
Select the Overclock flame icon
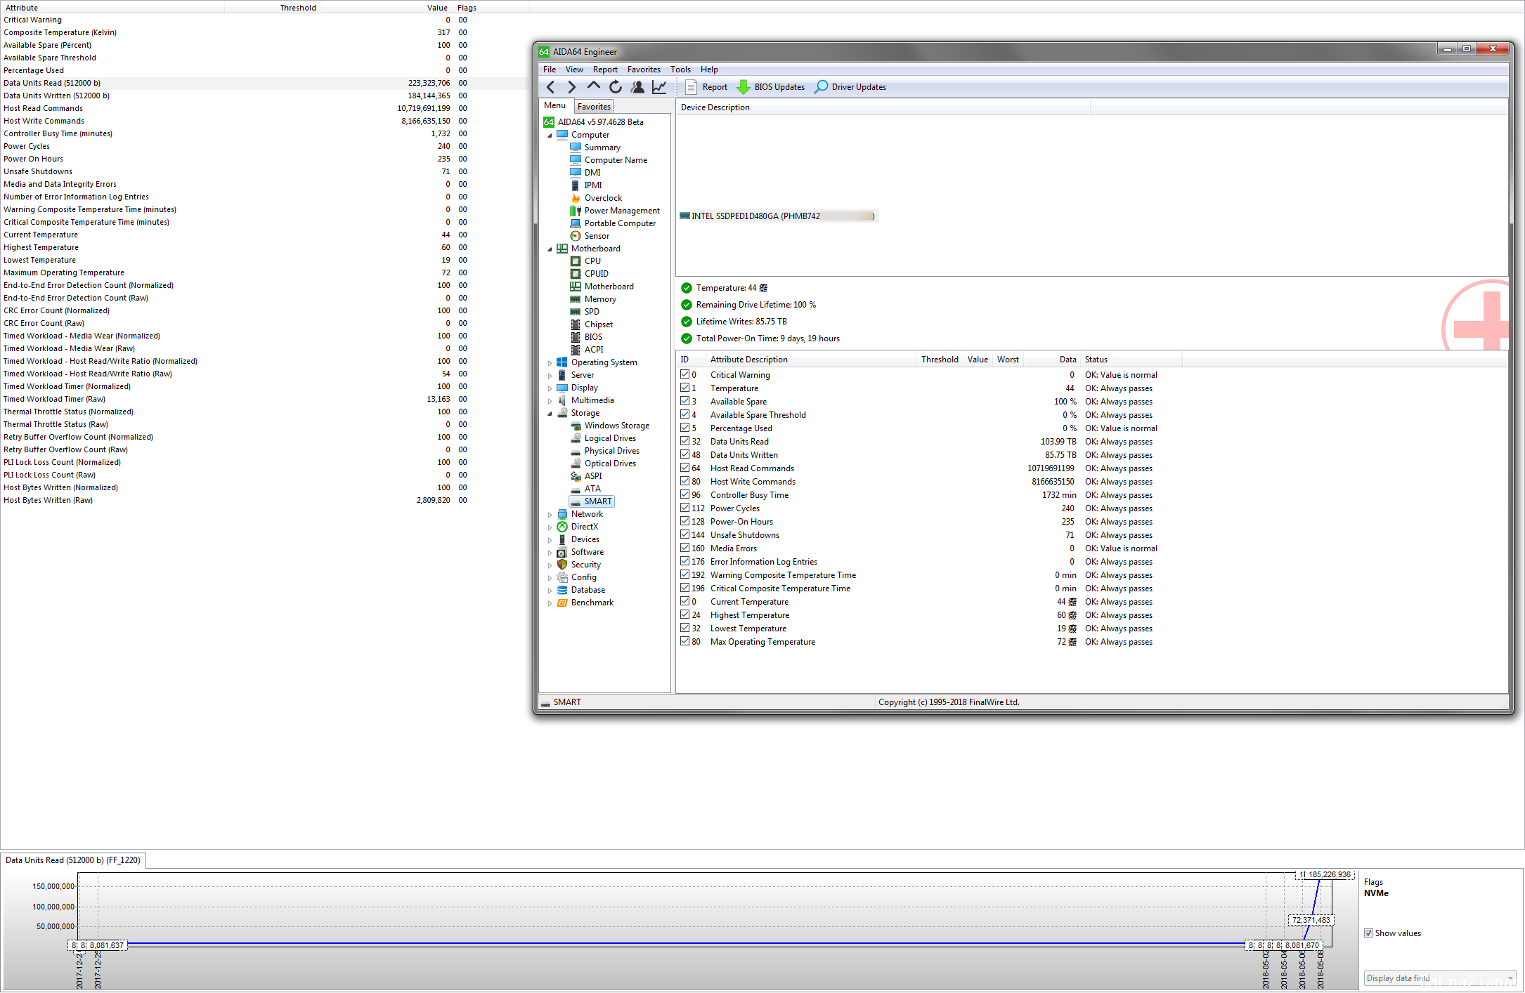pyautogui.click(x=576, y=198)
